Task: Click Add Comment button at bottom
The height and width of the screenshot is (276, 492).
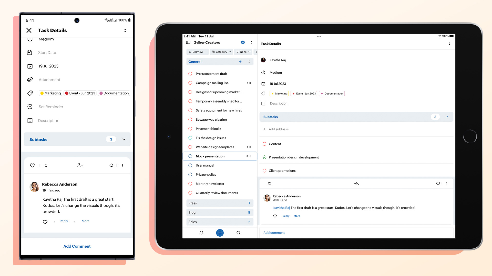Action: [77, 246]
